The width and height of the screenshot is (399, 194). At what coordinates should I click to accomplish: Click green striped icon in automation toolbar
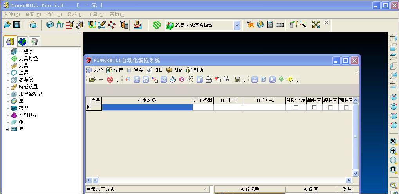tap(281, 79)
